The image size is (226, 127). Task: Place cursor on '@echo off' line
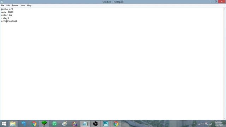7,9
